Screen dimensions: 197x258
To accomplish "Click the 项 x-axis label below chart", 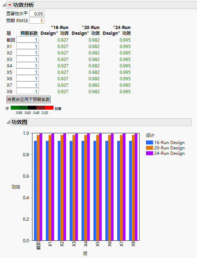I will (x=85, y=253).
